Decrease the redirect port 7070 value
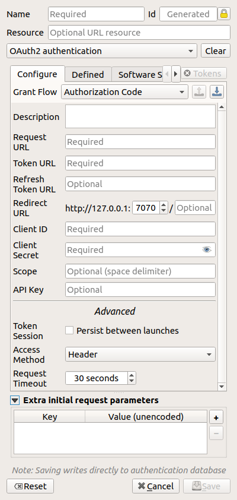Screen dimensions: 237x500 click(x=164, y=211)
